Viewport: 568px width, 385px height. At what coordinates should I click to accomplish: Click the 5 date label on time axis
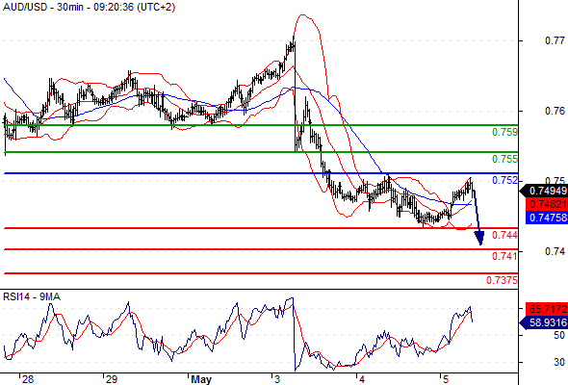click(x=445, y=379)
